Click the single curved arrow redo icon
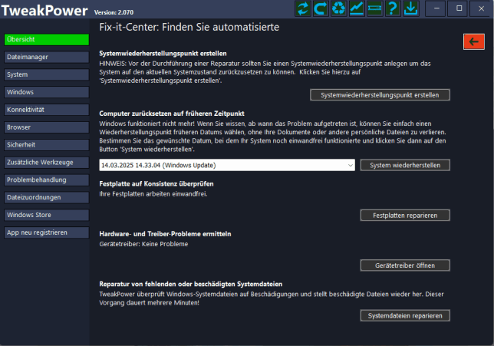 pos(321,8)
